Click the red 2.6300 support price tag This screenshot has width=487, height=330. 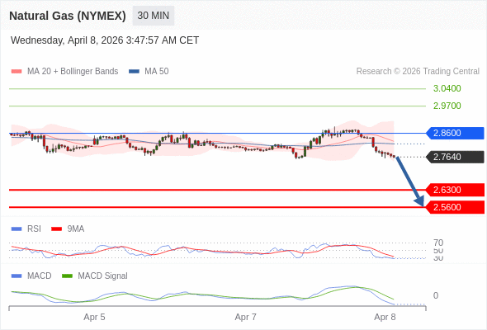pyautogui.click(x=455, y=190)
